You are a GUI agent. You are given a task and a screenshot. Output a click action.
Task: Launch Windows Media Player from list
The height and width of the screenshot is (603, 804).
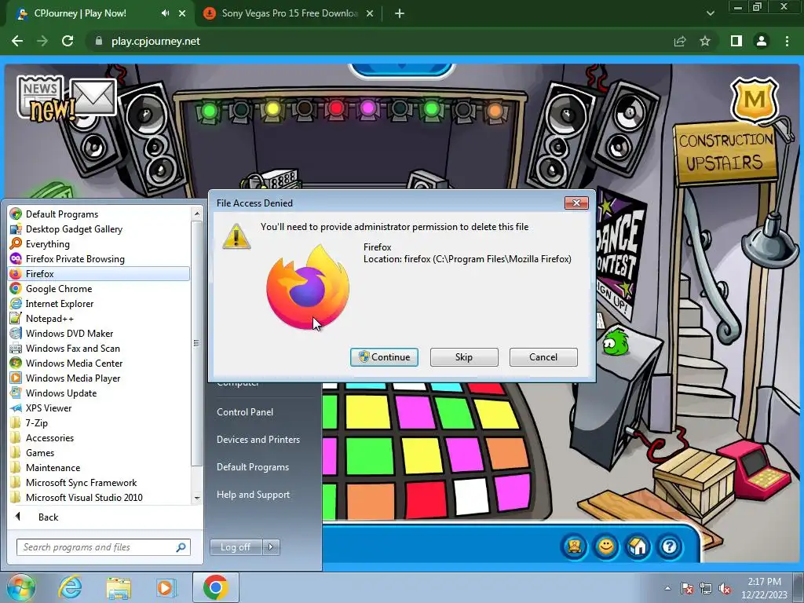pos(73,378)
